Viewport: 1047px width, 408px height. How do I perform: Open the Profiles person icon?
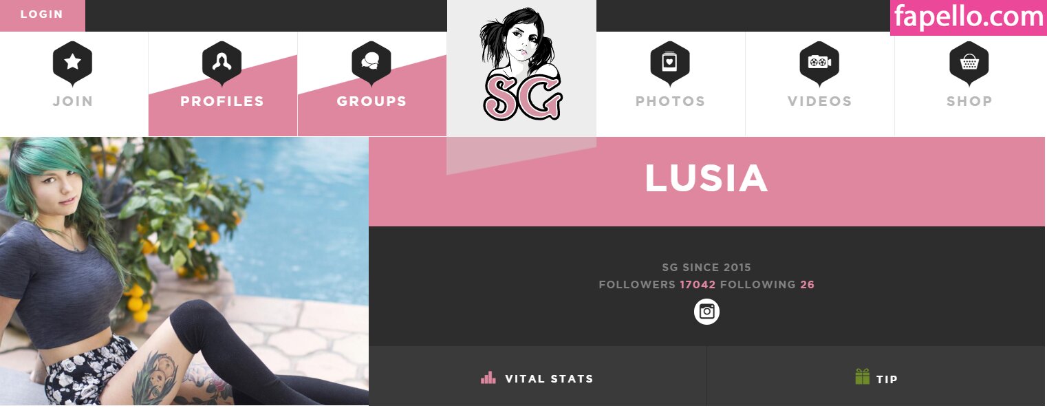click(x=222, y=63)
